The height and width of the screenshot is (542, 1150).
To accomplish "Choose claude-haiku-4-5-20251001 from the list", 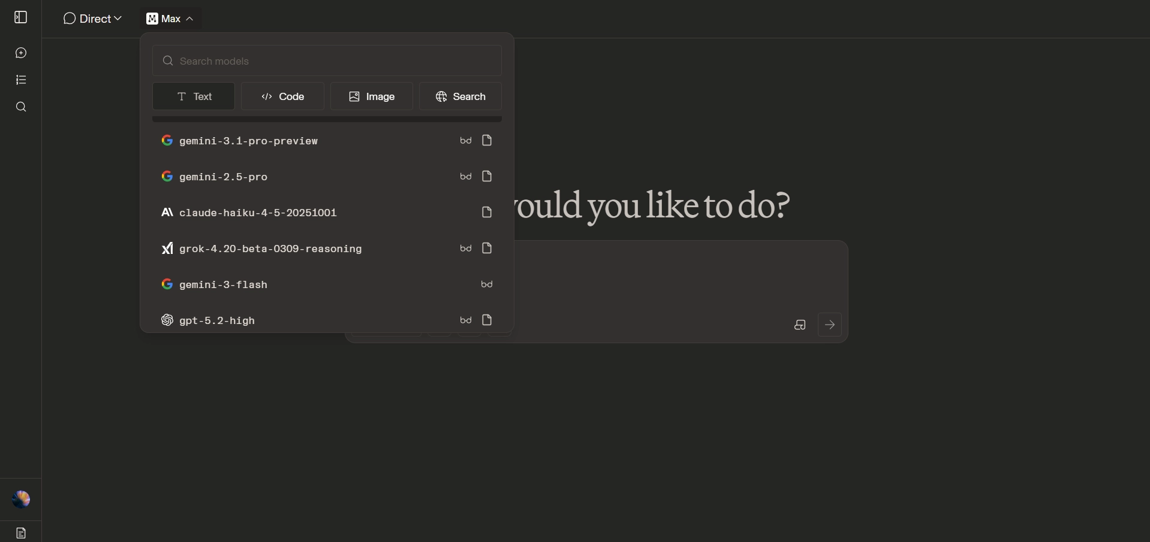I will [327, 213].
